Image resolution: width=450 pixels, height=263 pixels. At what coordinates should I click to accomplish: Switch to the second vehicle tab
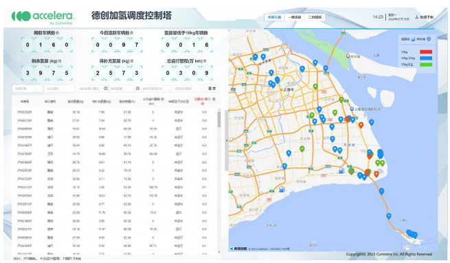[x=295, y=17]
